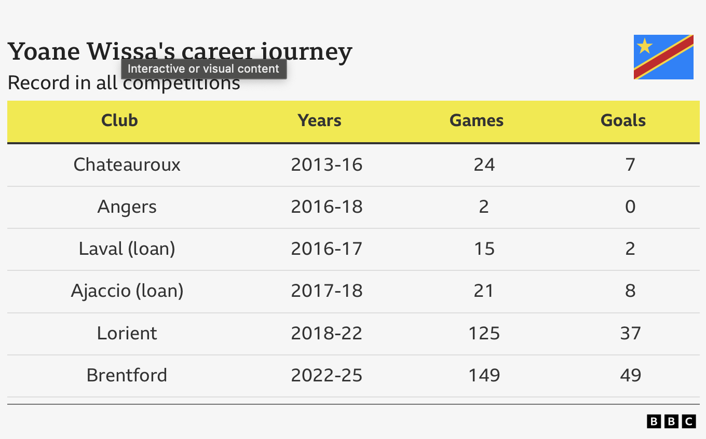Click the 2022-25 years cell
The width and height of the screenshot is (706, 439).
(x=327, y=375)
